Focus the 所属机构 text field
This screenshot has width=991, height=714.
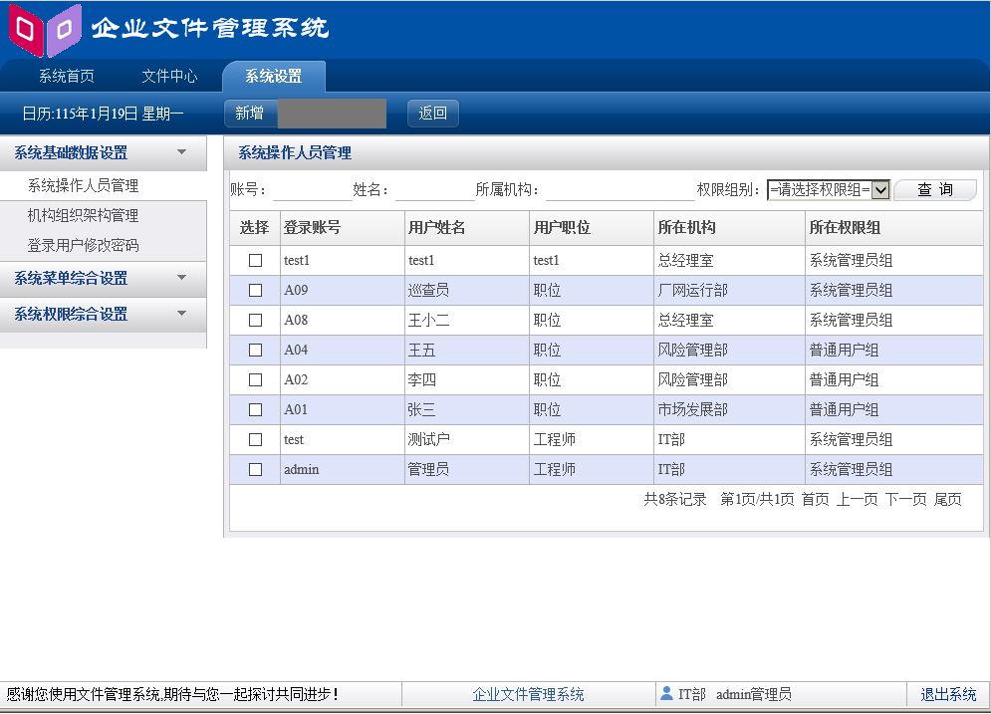pos(619,190)
